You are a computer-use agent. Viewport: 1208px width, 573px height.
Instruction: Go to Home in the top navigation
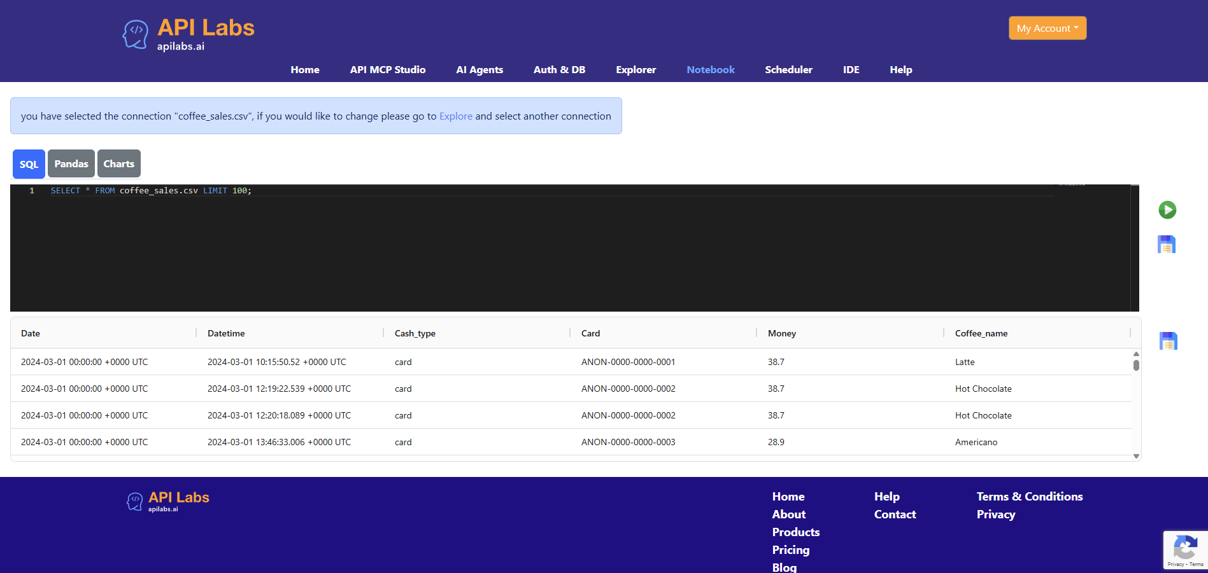305,70
